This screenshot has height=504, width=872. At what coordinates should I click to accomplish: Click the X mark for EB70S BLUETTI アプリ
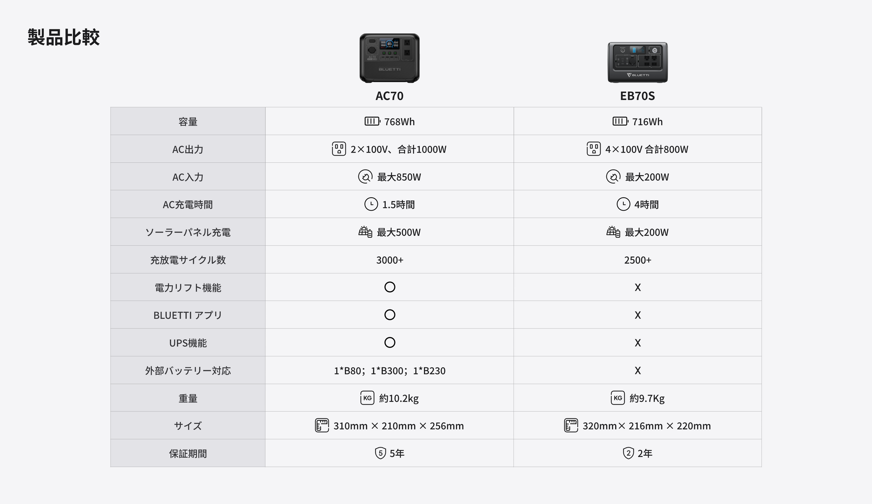[638, 315]
